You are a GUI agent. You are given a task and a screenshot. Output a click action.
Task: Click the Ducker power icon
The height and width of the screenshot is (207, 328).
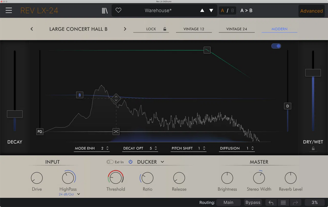click(130, 162)
